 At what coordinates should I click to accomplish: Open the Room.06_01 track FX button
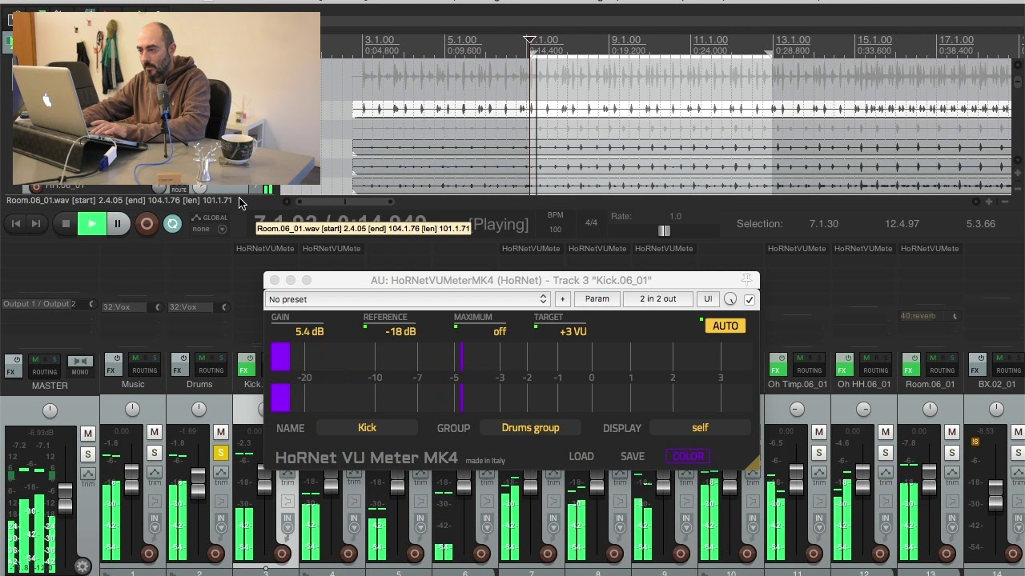(x=910, y=366)
